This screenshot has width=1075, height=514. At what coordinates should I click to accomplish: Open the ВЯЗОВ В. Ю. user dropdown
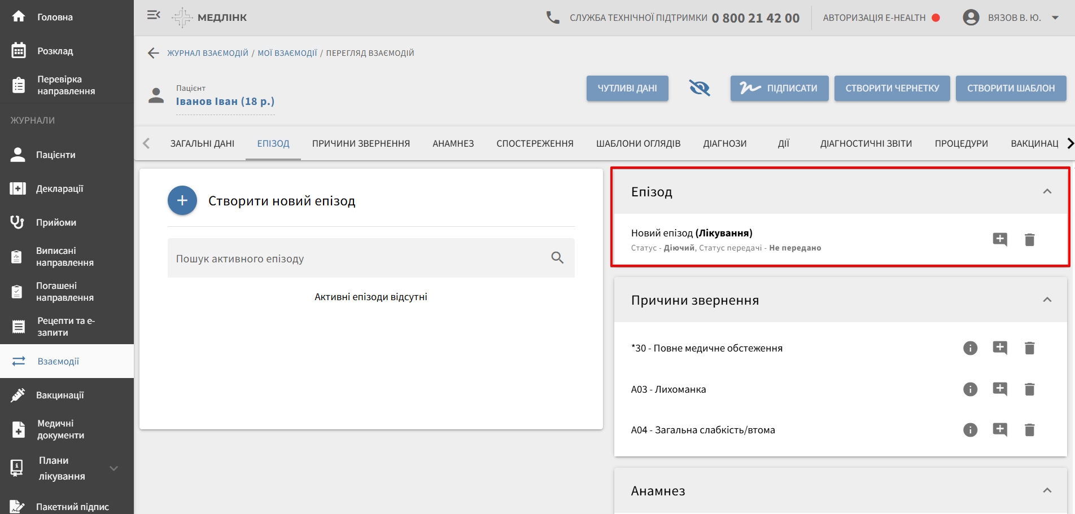[x=1055, y=18]
